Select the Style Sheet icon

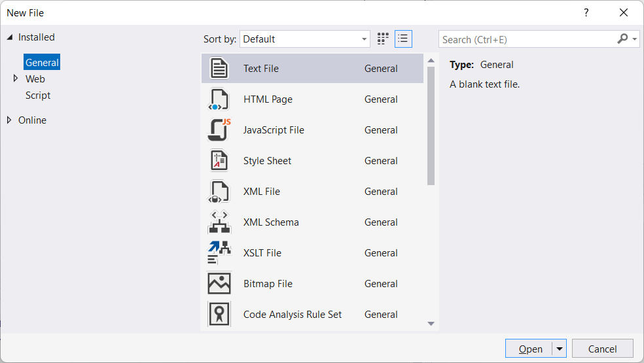[219, 161]
